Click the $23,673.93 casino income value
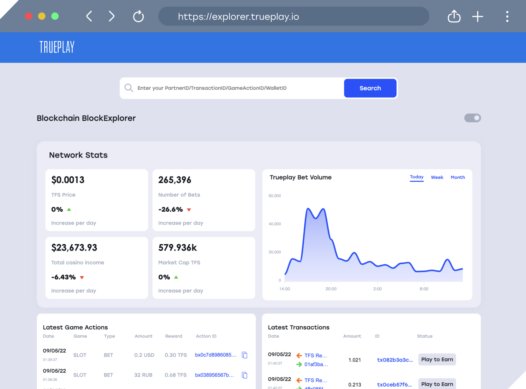 click(x=74, y=248)
